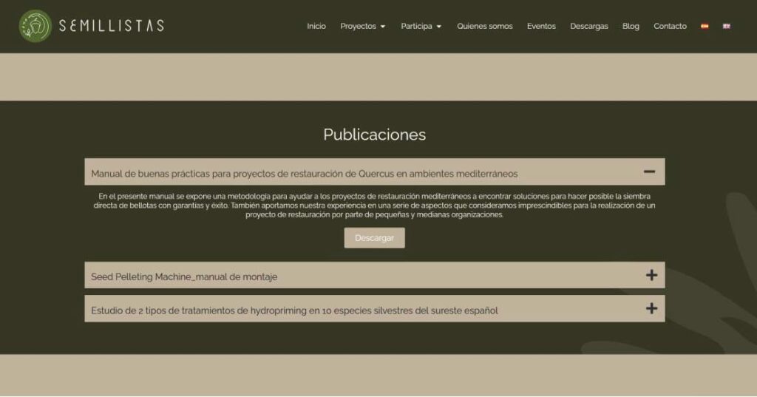The height and width of the screenshot is (397, 757).
Task: Expand Estudio de 2 tipos de tratamientos
Action: pyautogui.click(x=375, y=308)
